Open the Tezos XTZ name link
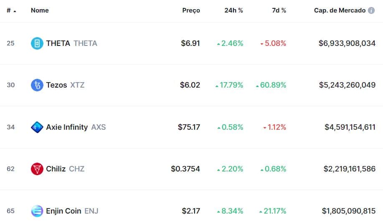The height and width of the screenshot is (224, 383). click(x=65, y=85)
